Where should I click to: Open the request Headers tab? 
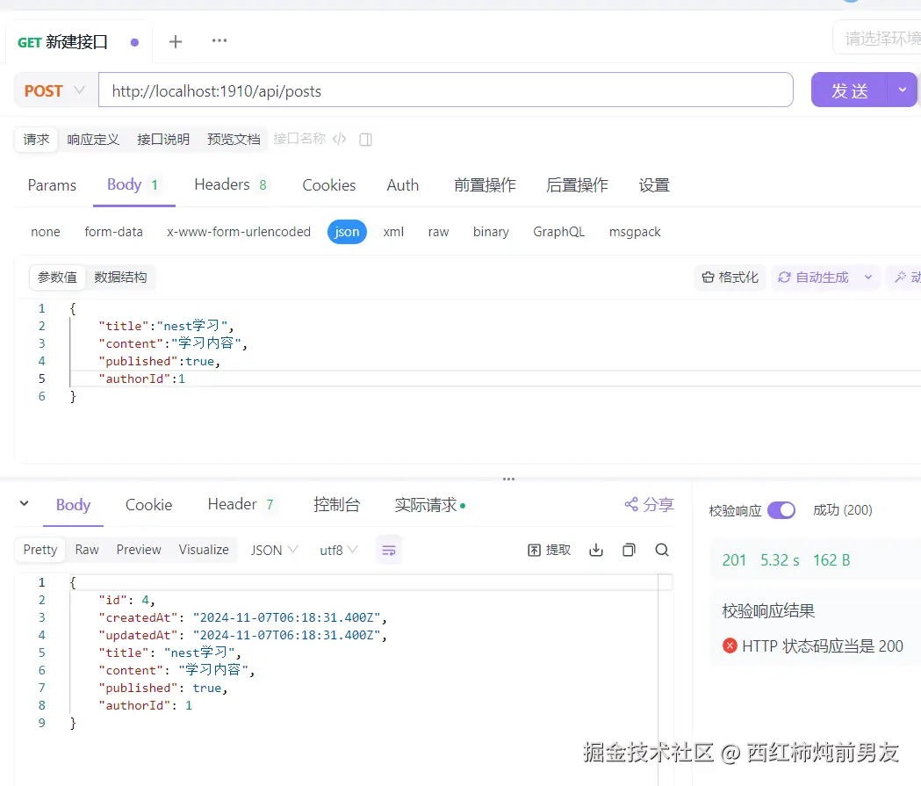point(230,184)
